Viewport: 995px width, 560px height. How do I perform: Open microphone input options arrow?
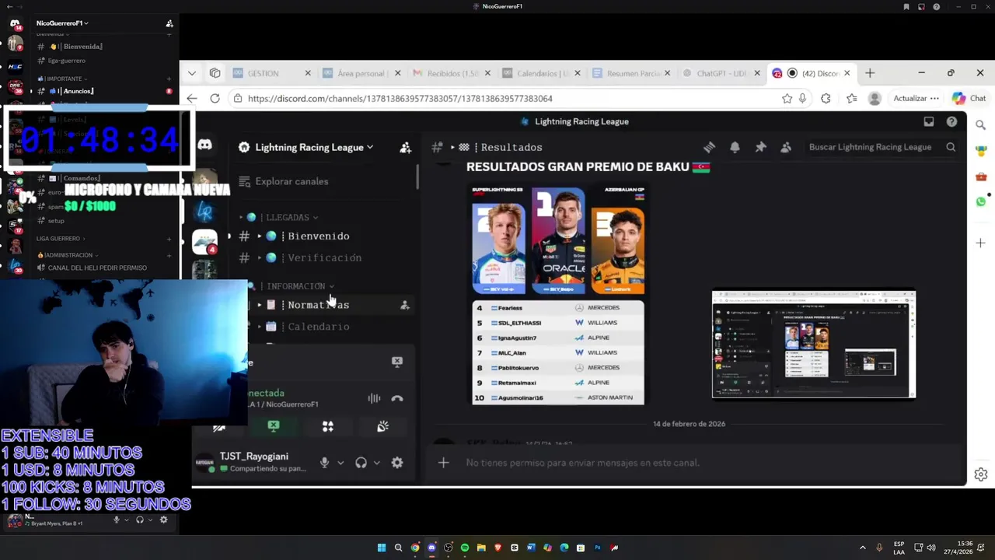tap(340, 463)
